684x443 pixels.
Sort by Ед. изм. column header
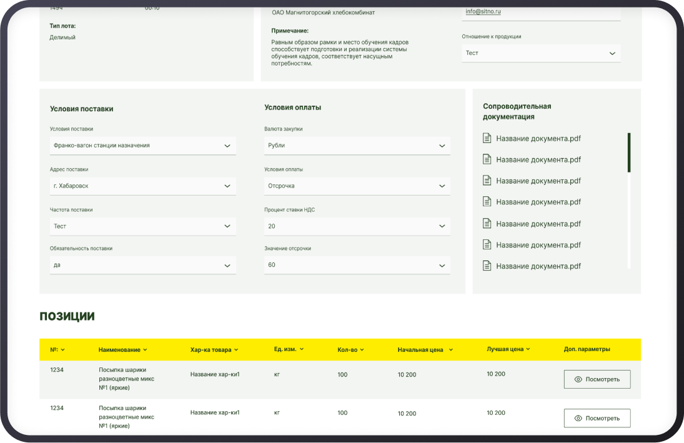coord(289,349)
